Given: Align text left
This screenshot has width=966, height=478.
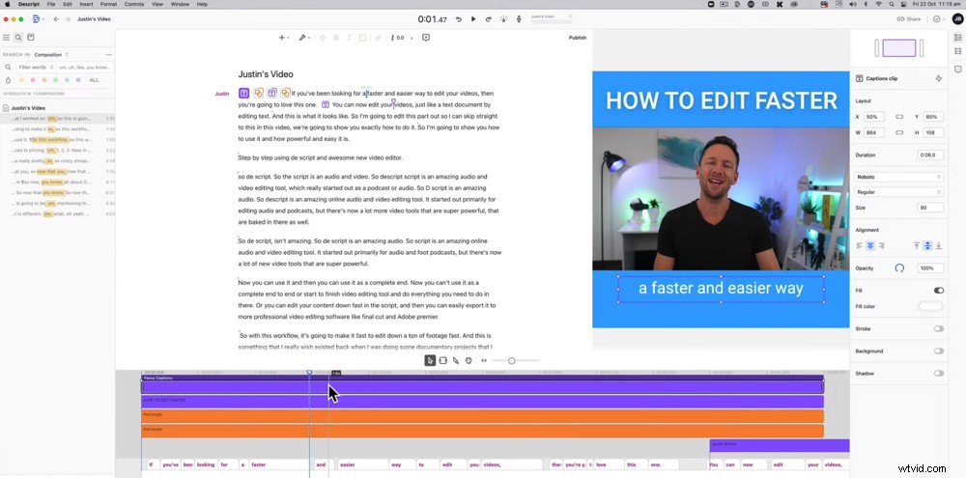Looking at the screenshot, I should pyautogui.click(x=860, y=245).
